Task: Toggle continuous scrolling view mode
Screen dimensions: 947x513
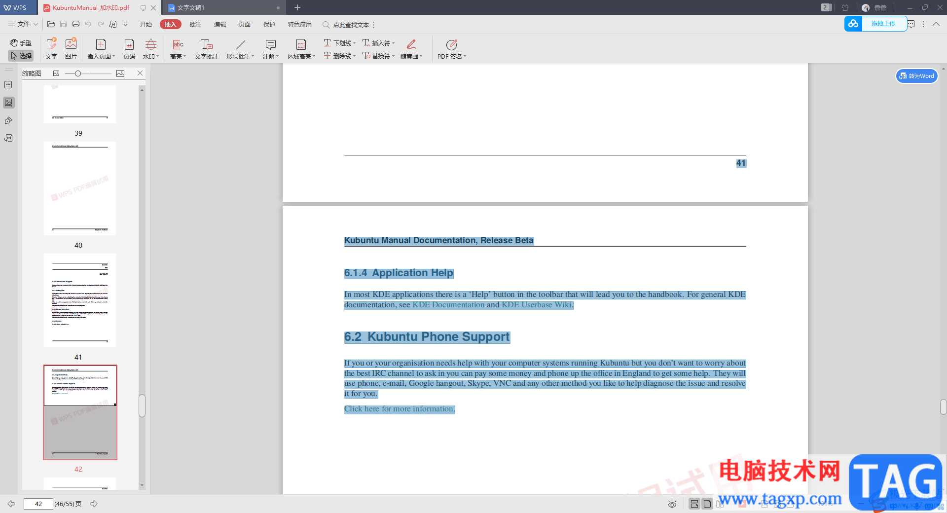Action: pos(694,504)
